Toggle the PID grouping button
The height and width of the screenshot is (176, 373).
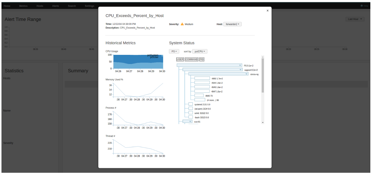202,59
